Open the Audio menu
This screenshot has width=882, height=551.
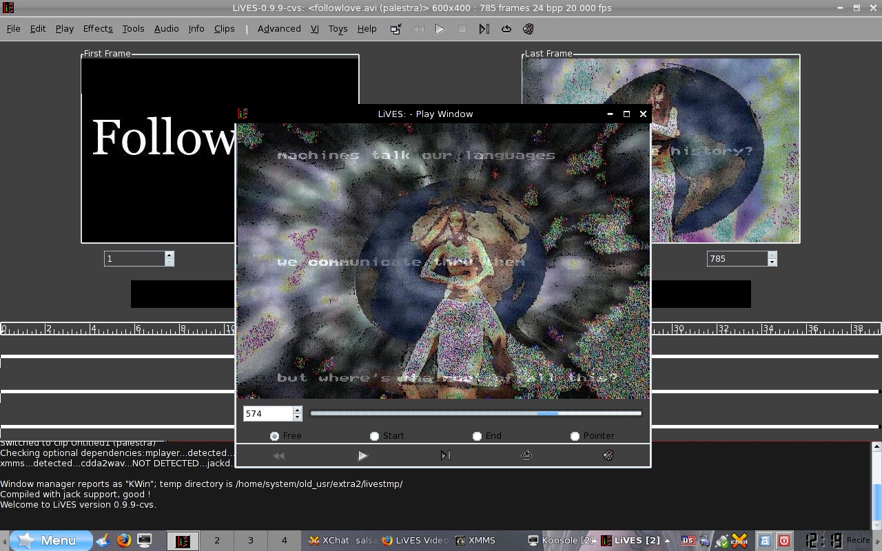click(166, 29)
